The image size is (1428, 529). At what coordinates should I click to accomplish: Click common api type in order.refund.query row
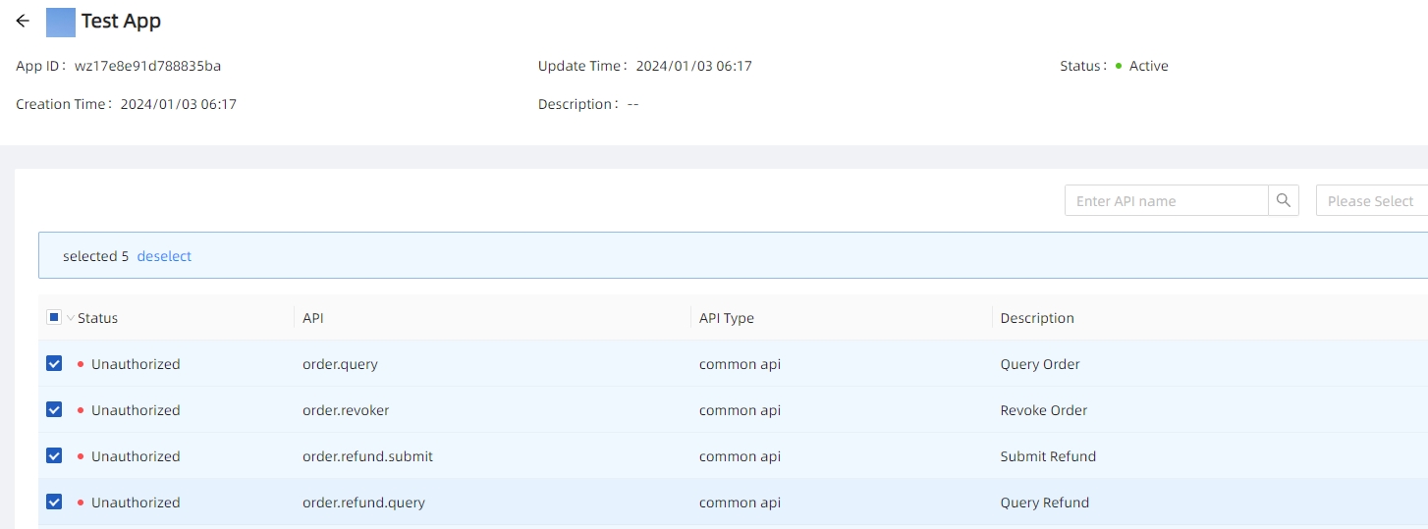pos(740,503)
